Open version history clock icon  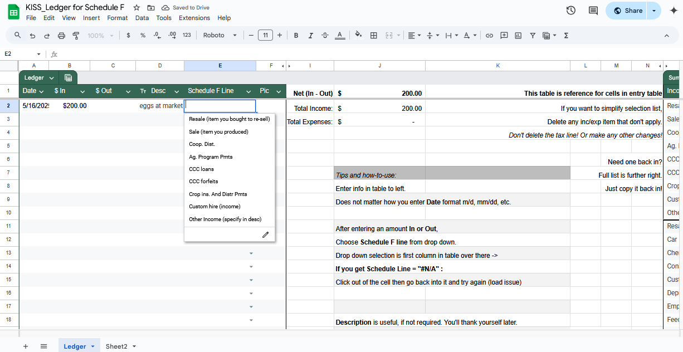coord(570,11)
